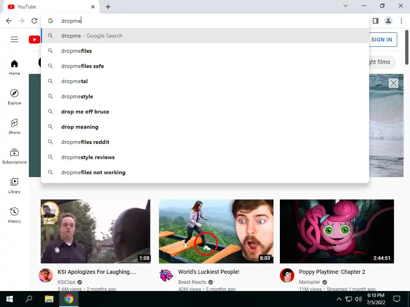Open Windows taskbar search
Image resolution: width=410 pixels, height=307 pixels.
pos(29,299)
